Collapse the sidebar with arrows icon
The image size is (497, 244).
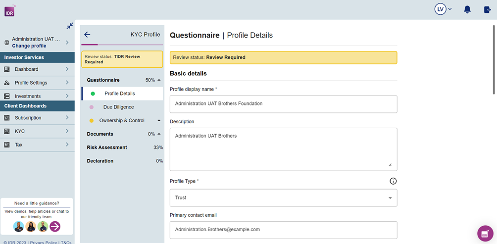[x=70, y=26]
